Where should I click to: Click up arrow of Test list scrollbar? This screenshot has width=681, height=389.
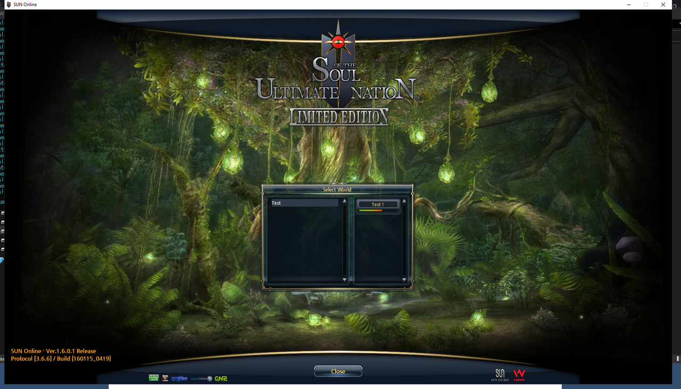click(x=344, y=201)
